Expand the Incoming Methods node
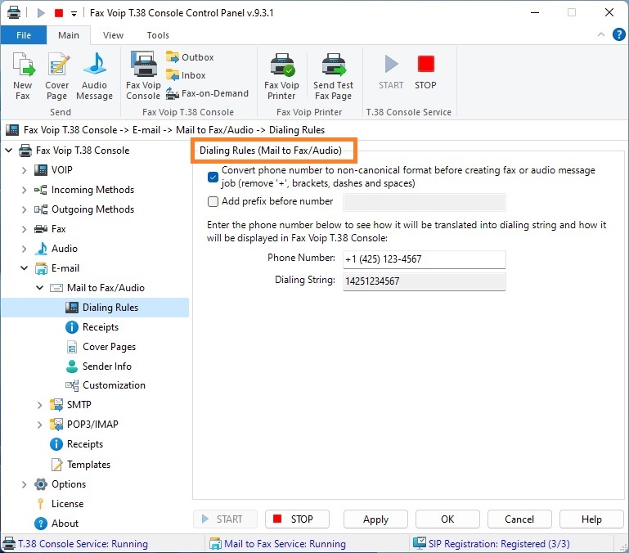Viewport: 629px width, 553px height. click(x=24, y=190)
